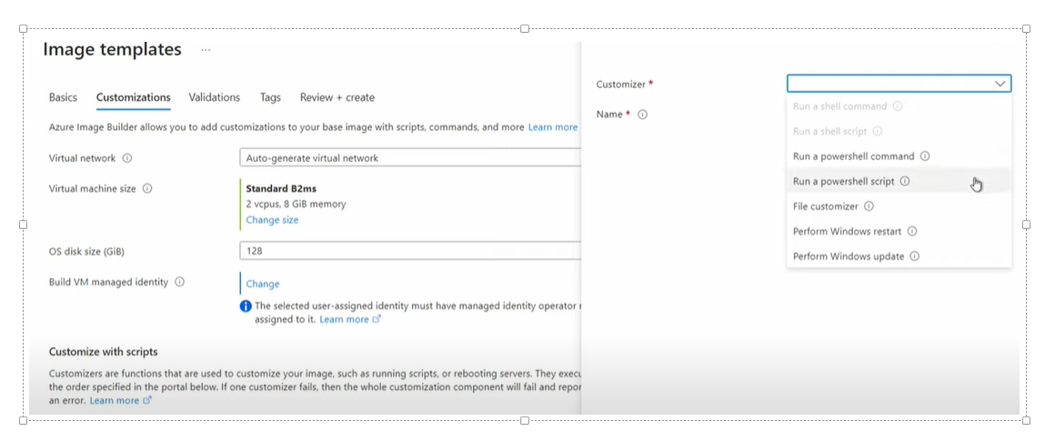Image resolution: width=1055 pixels, height=441 pixels.
Task: Click the Image templates page title
Action: [x=113, y=50]
